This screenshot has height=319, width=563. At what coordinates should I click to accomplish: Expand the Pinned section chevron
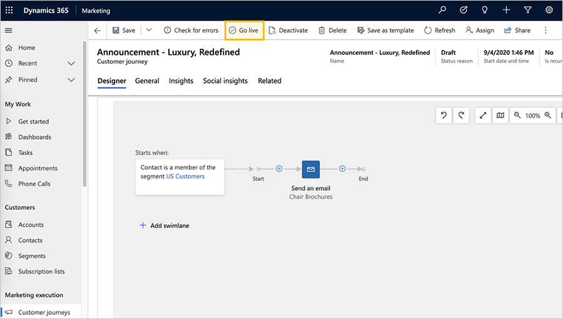coord(71,80)
